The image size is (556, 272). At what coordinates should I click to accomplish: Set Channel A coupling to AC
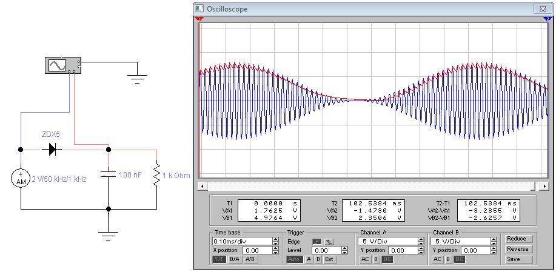[x=365, y=259]
